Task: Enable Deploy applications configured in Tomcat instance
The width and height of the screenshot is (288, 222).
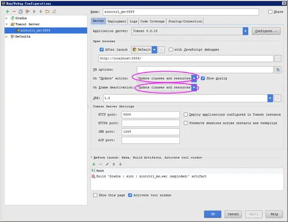Action: pyautogui.click(x=185, y=114)
